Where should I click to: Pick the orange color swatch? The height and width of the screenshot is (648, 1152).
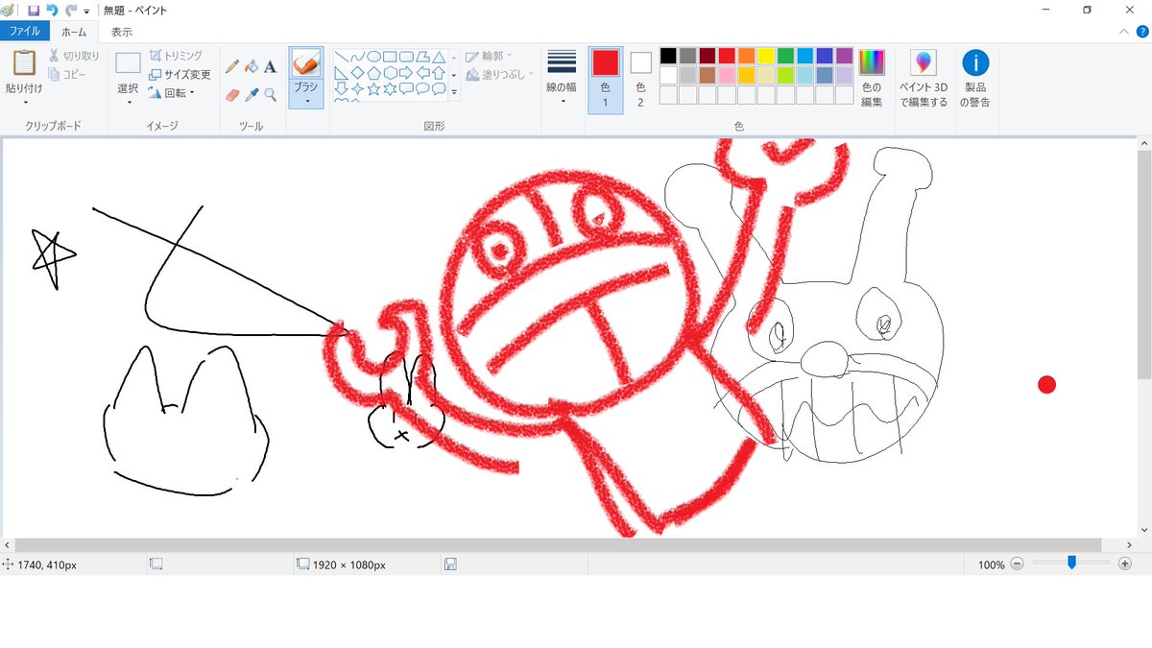pyautogui.click(x=747, y=56)
